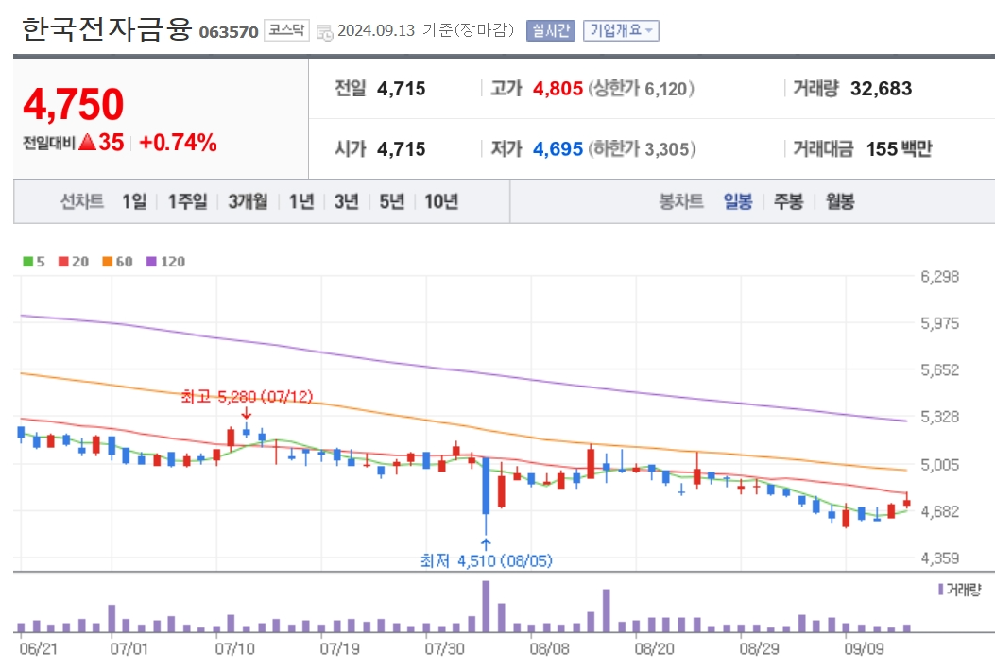Click the red up-triangle next to 35
Viewport: 995px width, 670px height.
click(x=88, y=142)
